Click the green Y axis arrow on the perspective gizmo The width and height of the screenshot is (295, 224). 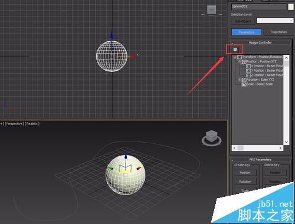[110, 169]
